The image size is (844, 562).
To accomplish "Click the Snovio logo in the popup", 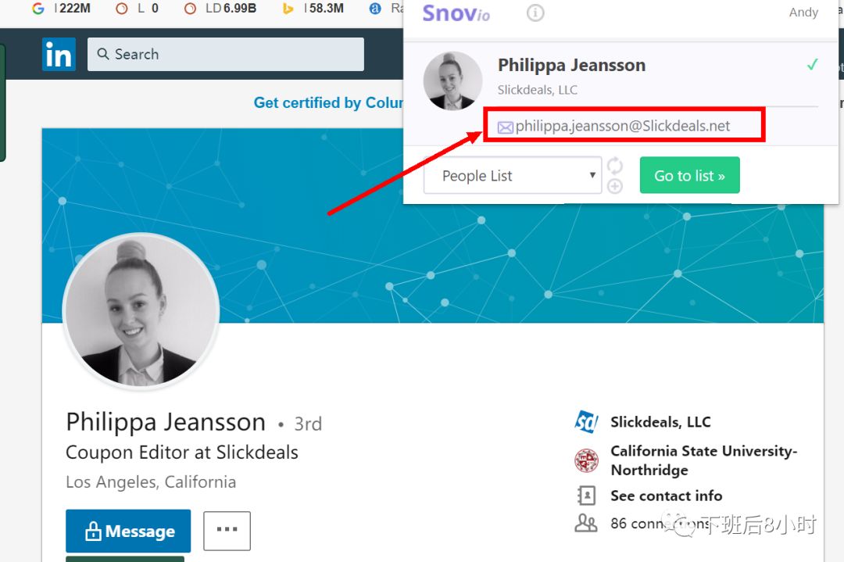I will [x=456, y=13].
